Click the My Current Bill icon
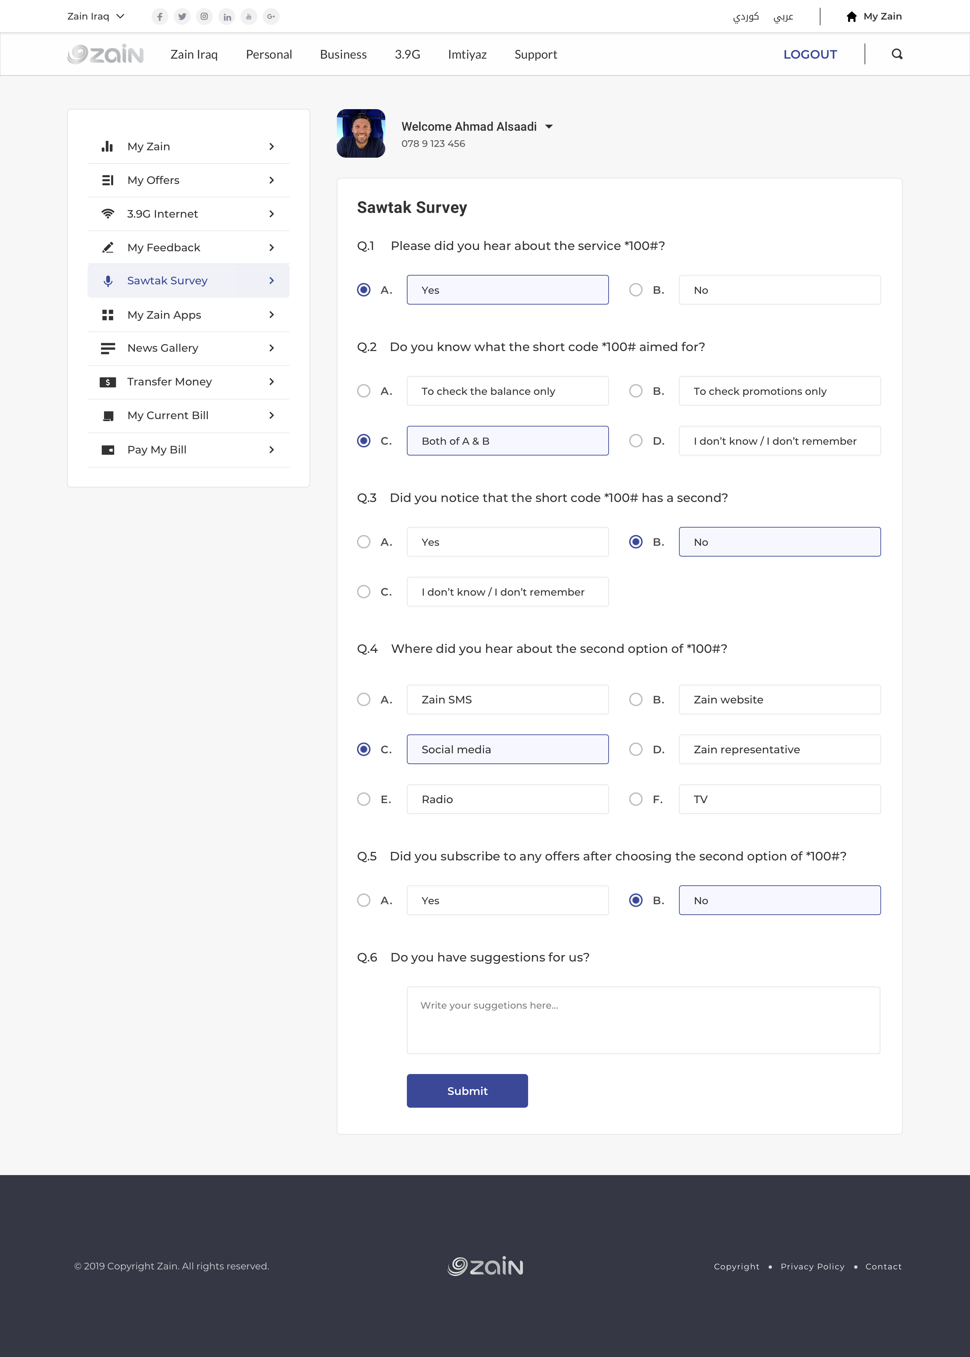Screen dimensions: 970x1357 pyautogui.click(x=107, y=416)
